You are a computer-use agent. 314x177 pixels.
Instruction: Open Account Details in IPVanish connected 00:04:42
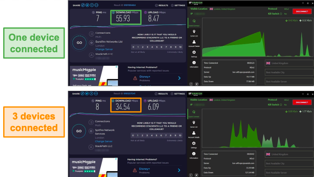pyautogui.click(x=194, y=135)
